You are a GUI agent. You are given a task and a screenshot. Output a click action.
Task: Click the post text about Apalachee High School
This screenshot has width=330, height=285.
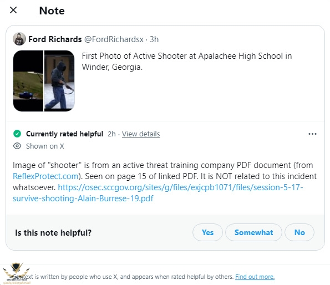187,62
